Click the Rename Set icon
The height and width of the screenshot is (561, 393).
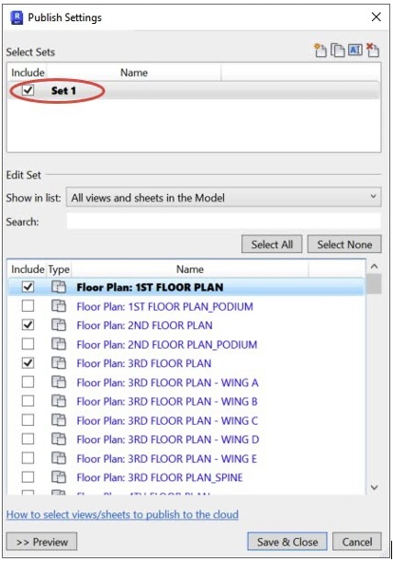(354, 50)
